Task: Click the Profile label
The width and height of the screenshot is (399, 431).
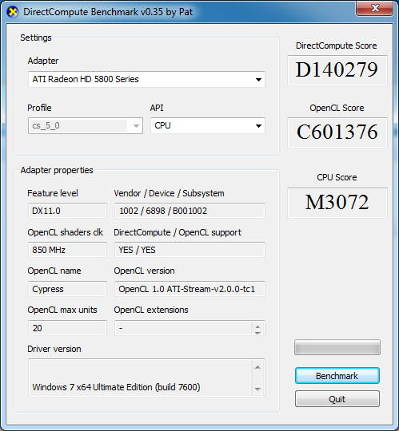Action: pos(39,108)
